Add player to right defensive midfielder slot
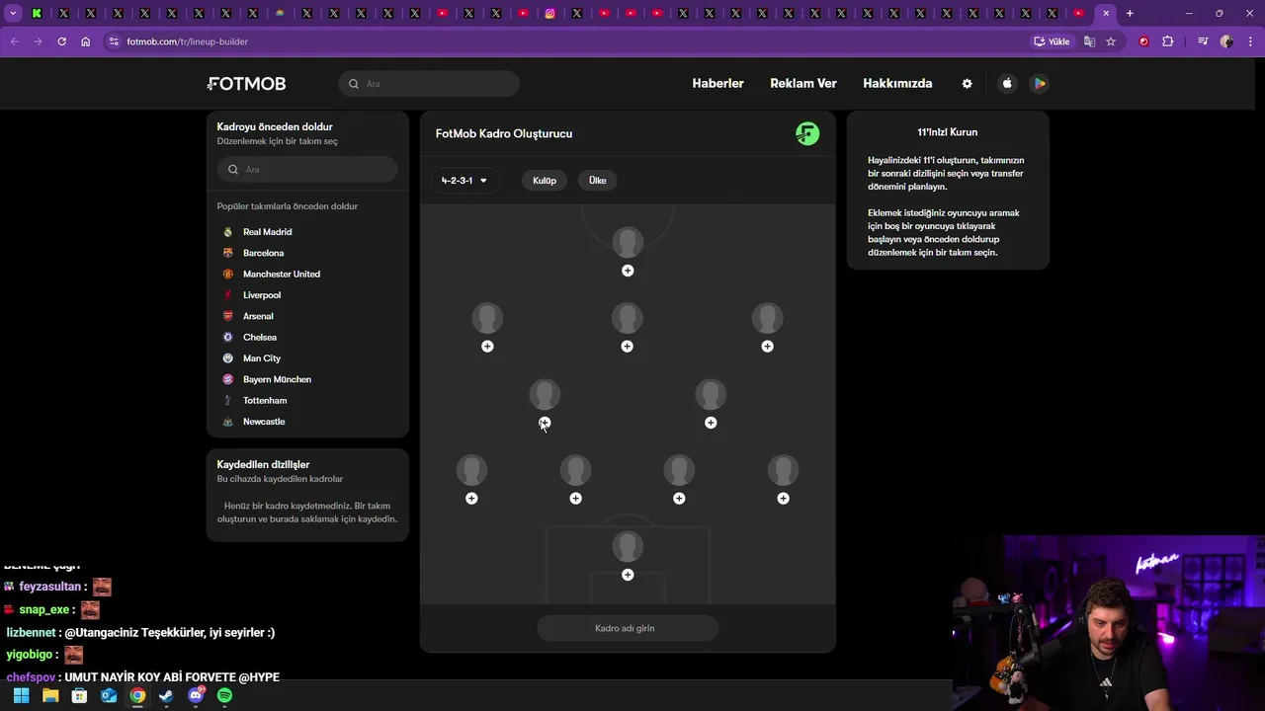Screen dimensions: 1265x711 (711, 423)
